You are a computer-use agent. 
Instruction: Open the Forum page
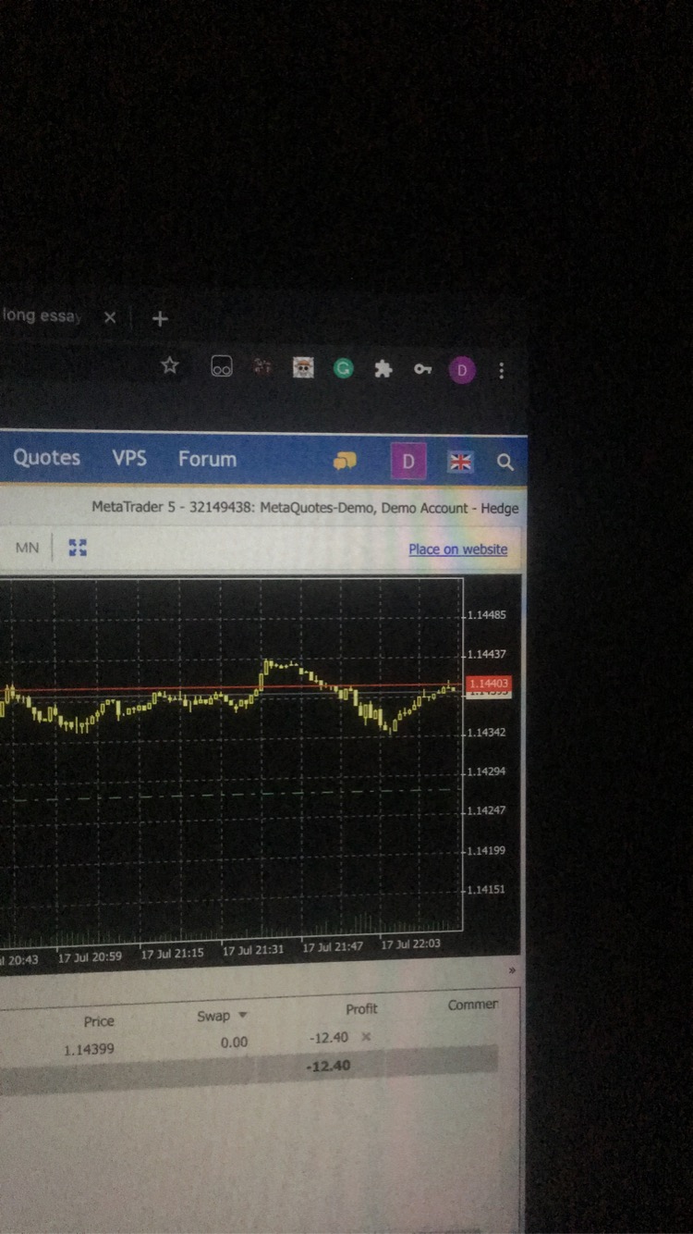207,459
